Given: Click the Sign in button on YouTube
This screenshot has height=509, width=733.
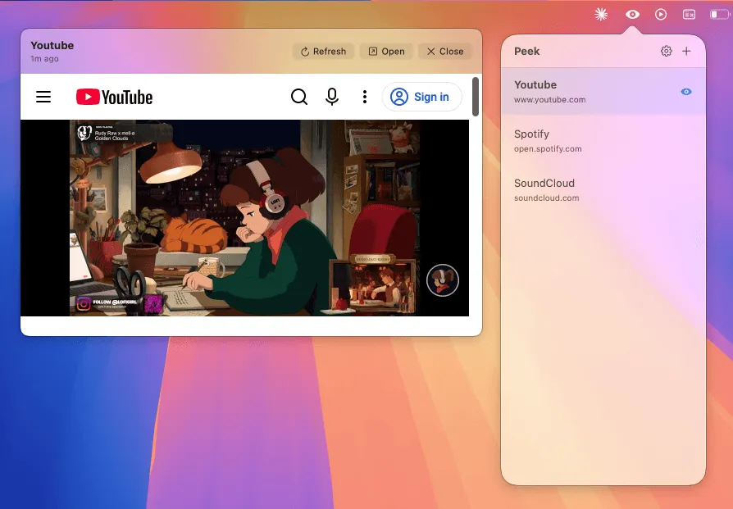Looking at the screenshot, I should click(422, 97).
